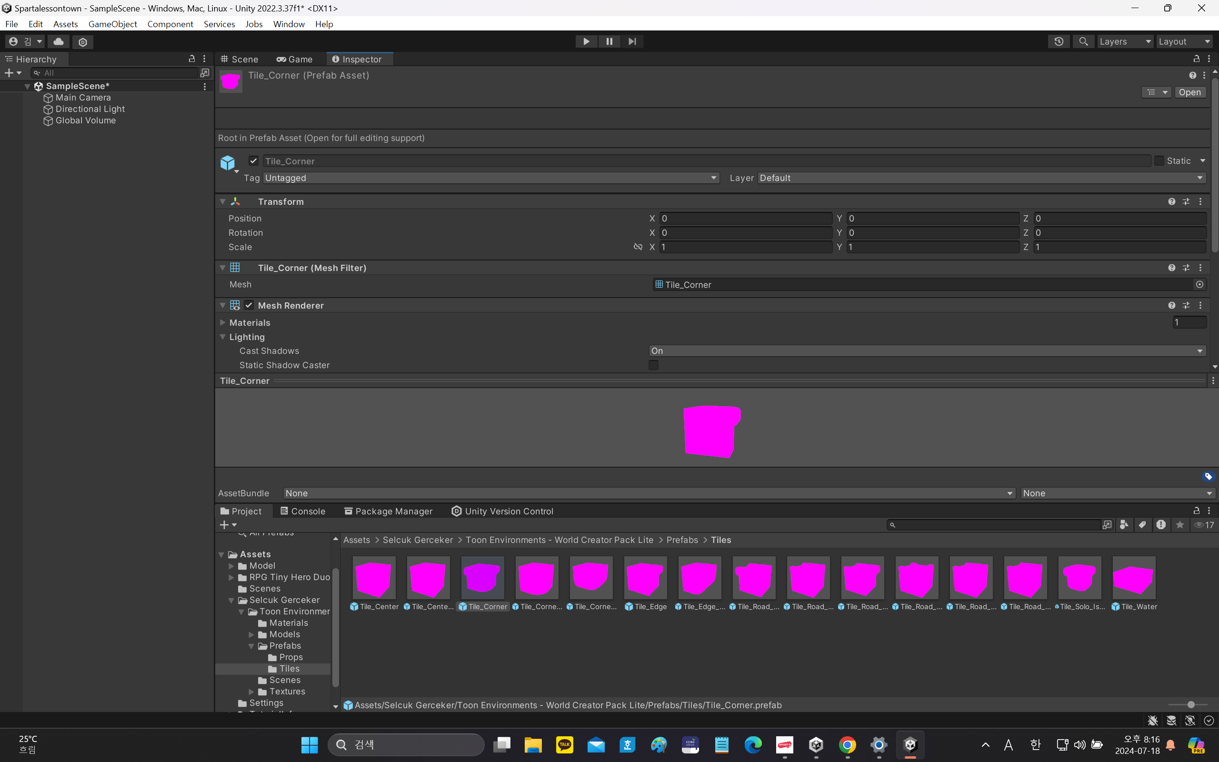Screen dimensions: 1219x762
Task: Switch to the Game tab
Action: point(295,59)
